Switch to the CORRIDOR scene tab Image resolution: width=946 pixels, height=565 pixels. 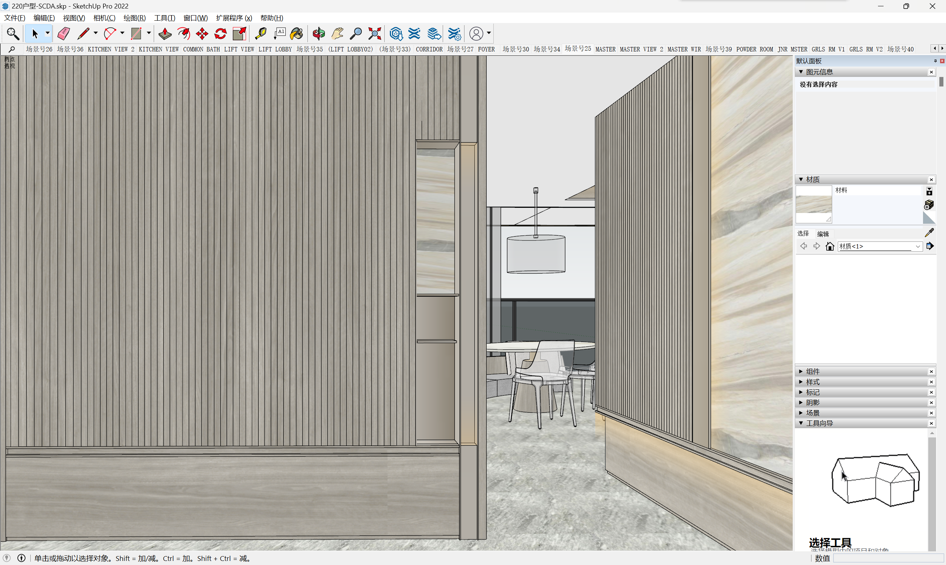[x=429, y=49]
